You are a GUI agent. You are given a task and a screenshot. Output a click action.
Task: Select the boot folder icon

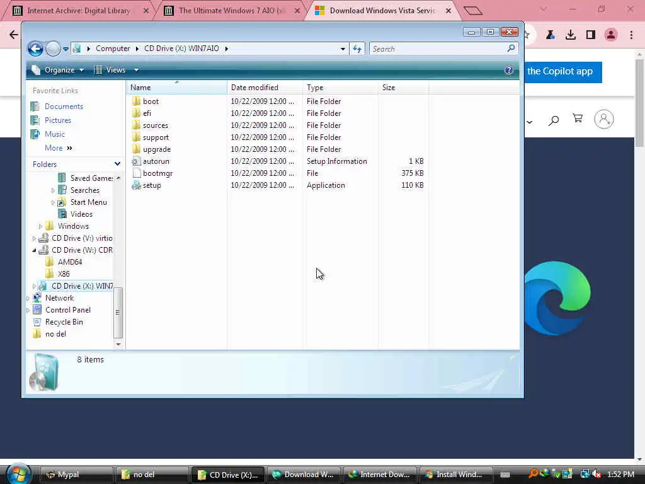[x=137, y=101]
